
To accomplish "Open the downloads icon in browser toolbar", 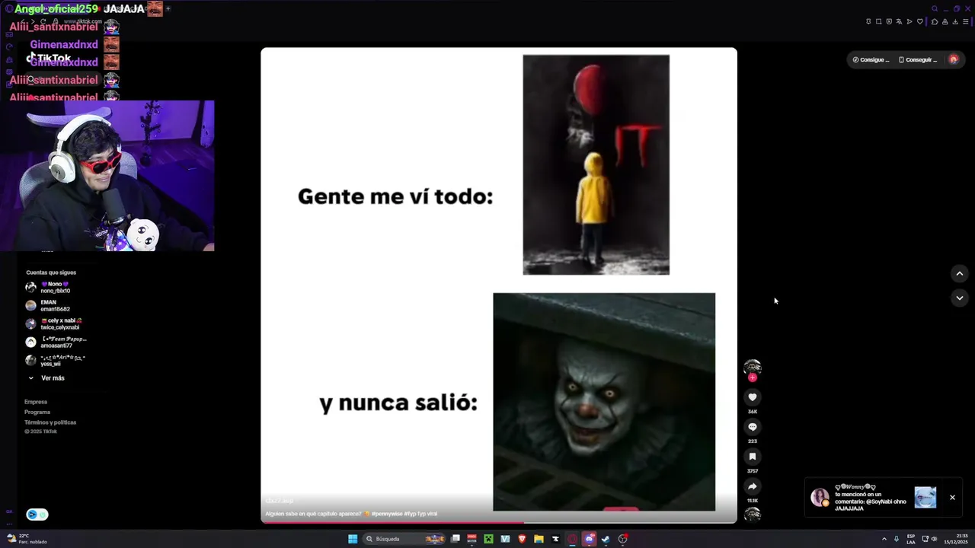I will 955,21.
